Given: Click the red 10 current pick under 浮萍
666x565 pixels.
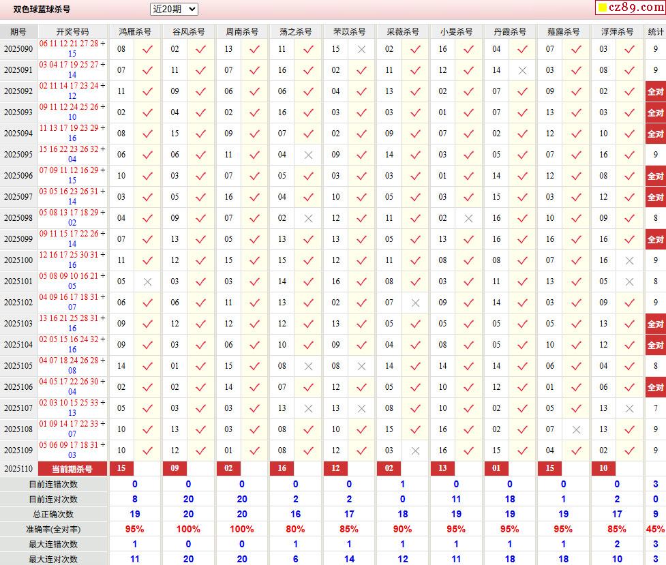Looking at the screenshot, I should click(603, 468).
